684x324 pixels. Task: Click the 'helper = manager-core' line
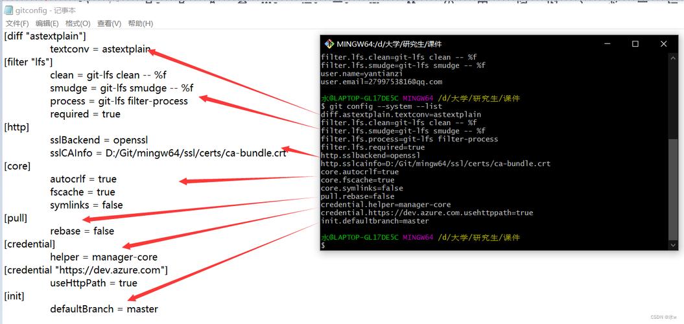[104, 257]
